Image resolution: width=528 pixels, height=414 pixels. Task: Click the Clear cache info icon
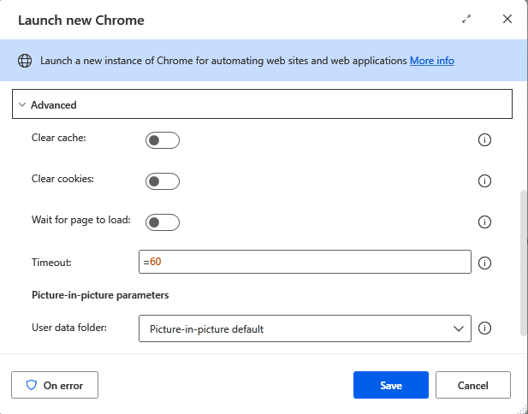point(484,139)
